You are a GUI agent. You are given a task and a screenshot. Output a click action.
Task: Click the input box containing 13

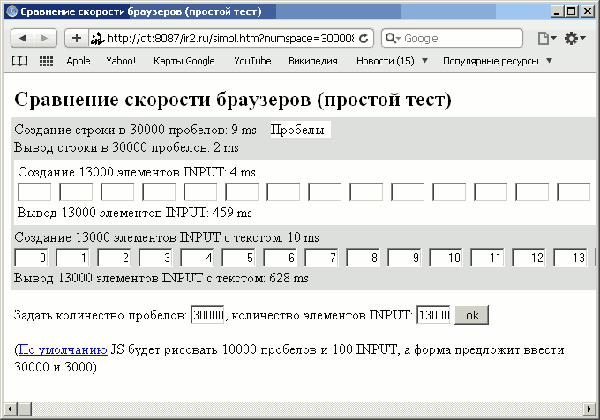pyautogui.click(x=570, y=258)
